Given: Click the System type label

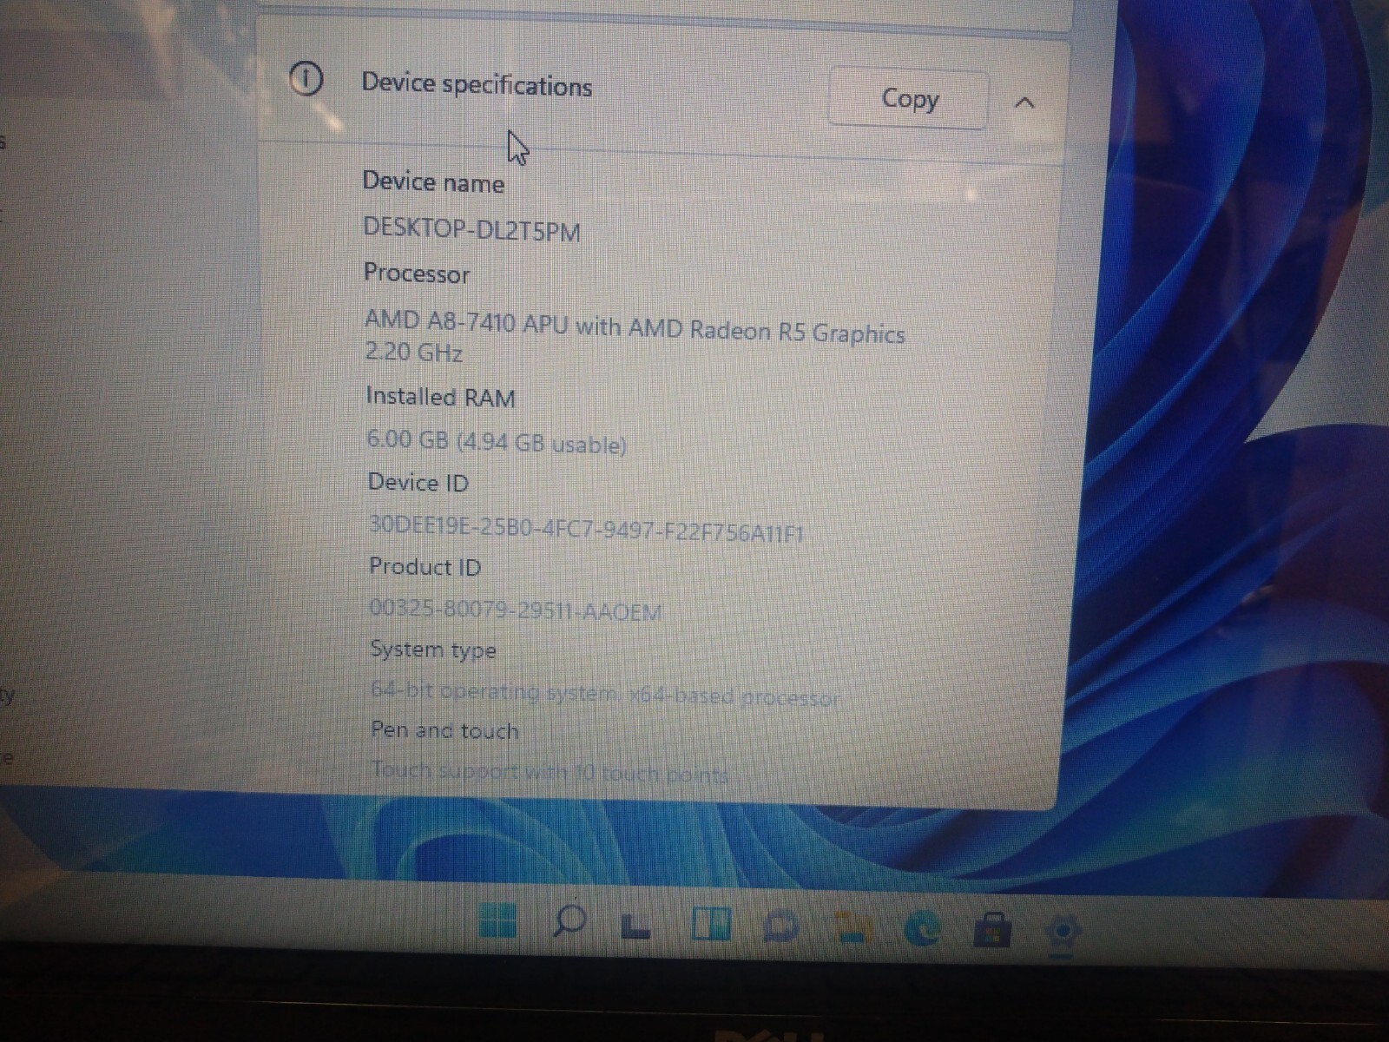Looking at the screenshot, I should coord(433,650).
